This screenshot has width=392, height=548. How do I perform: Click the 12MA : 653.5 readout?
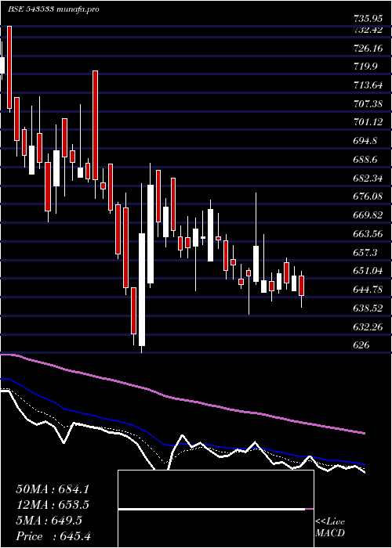click(x=53, y=505)
